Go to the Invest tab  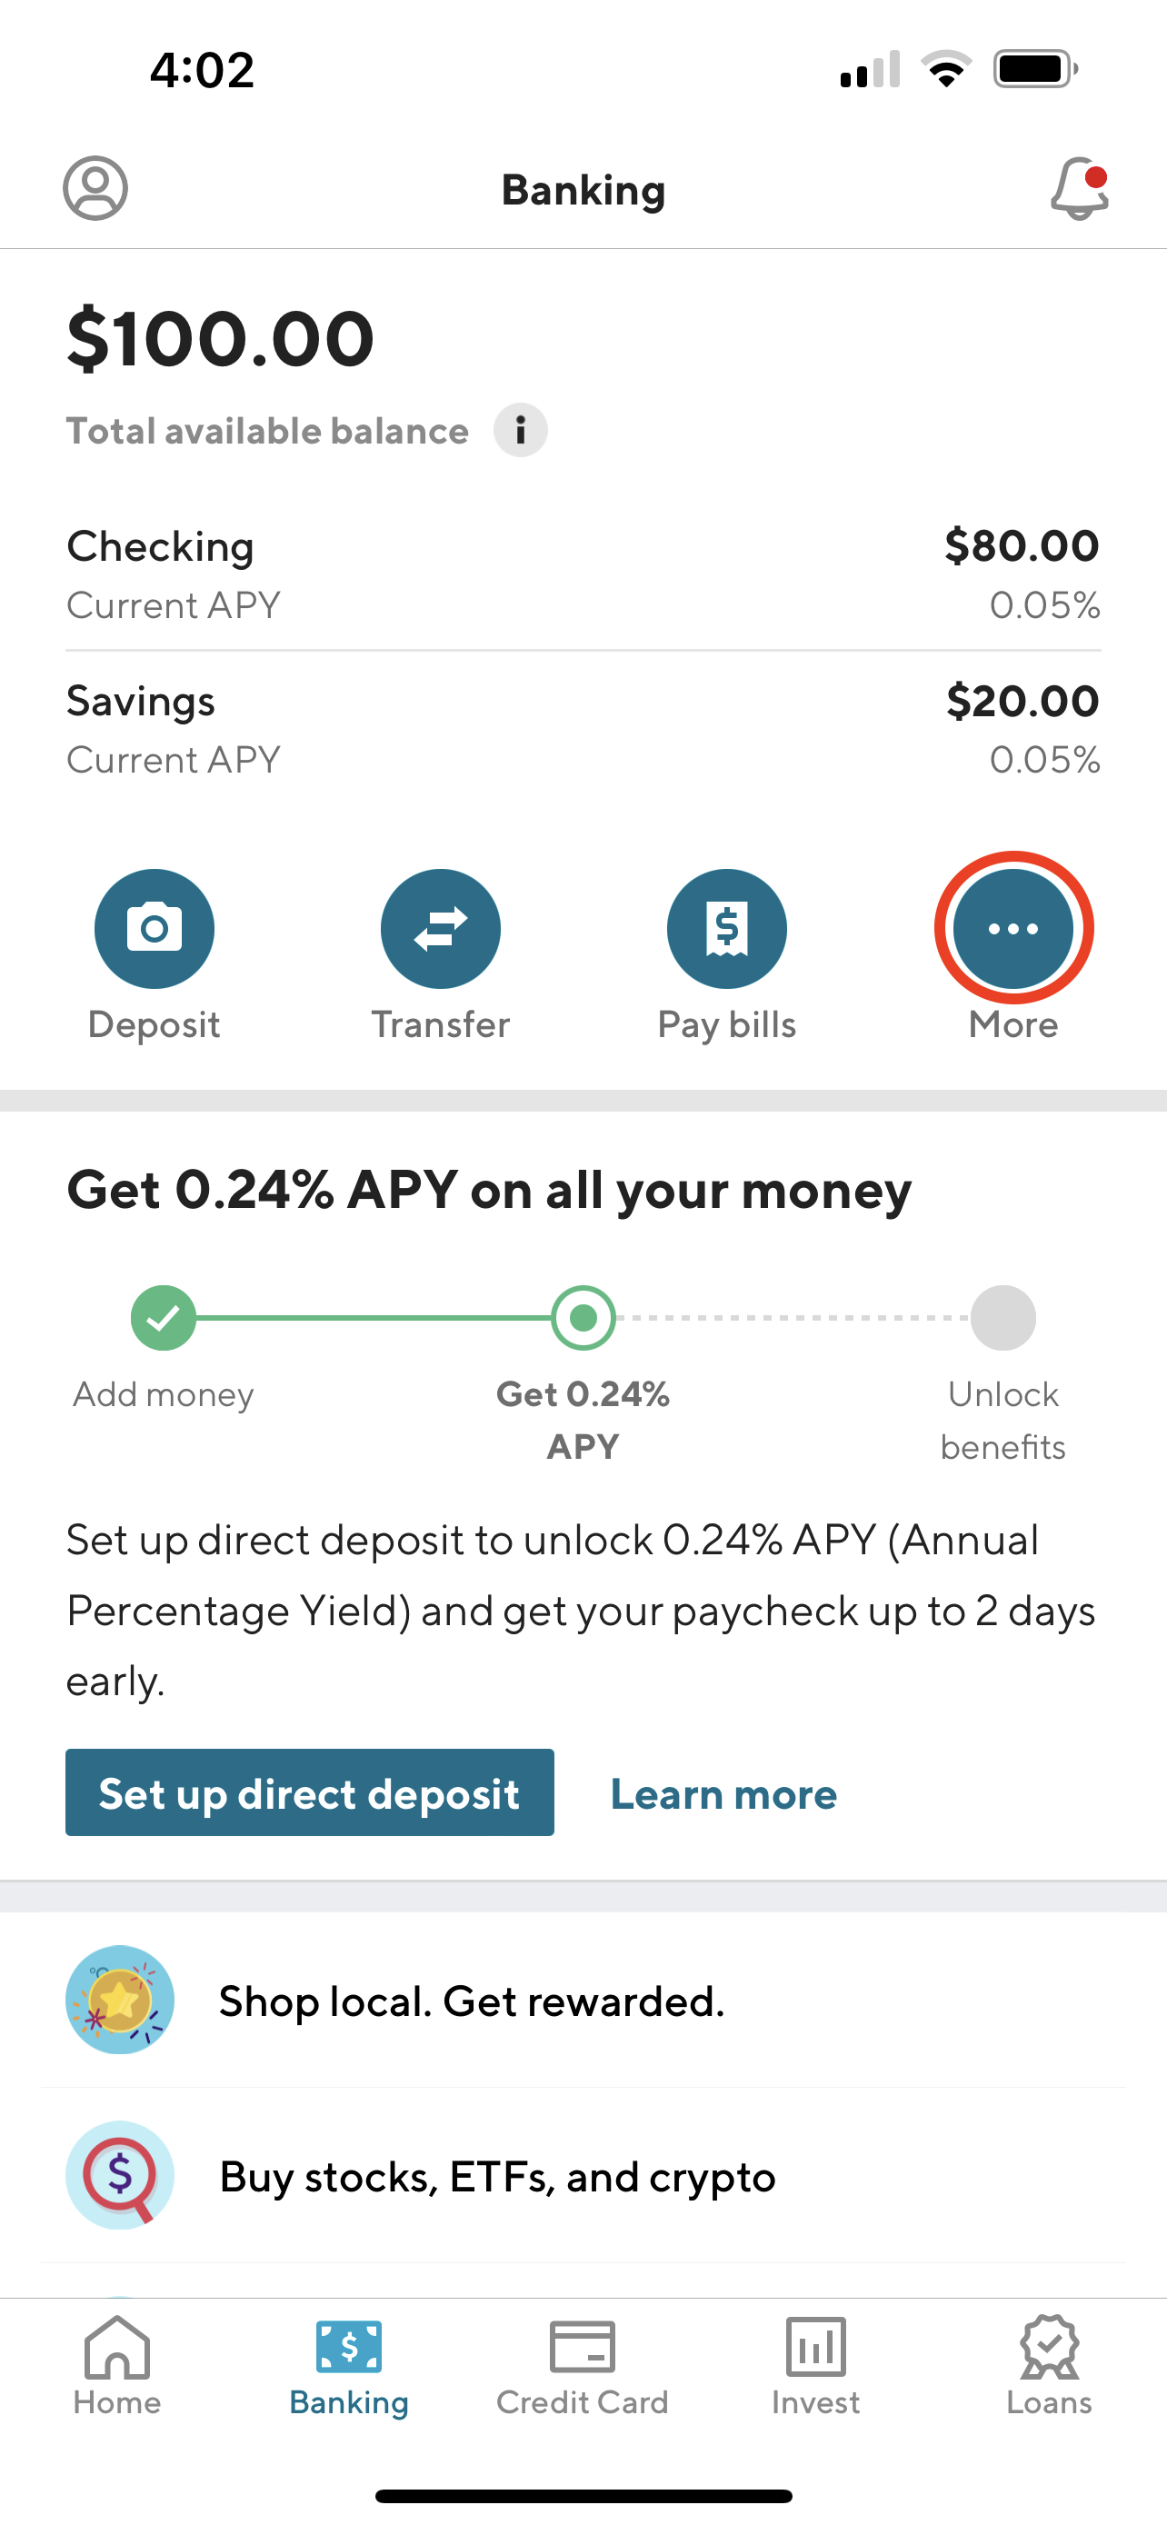pos(815,2364)
